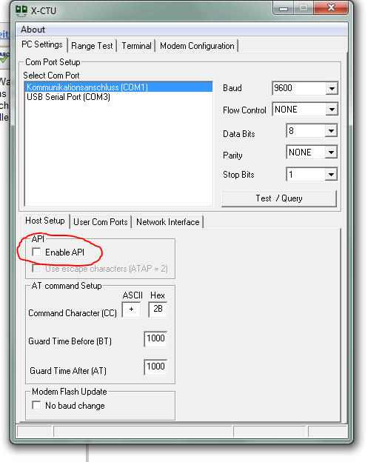Minimize the X-CTU window

pos(283,8)
